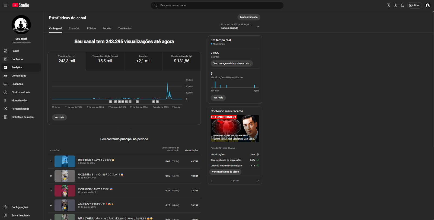Click the video title dated 15 de mai. de 2025
This screenshot has height=220, width=434.
click(x=101, y=175)
